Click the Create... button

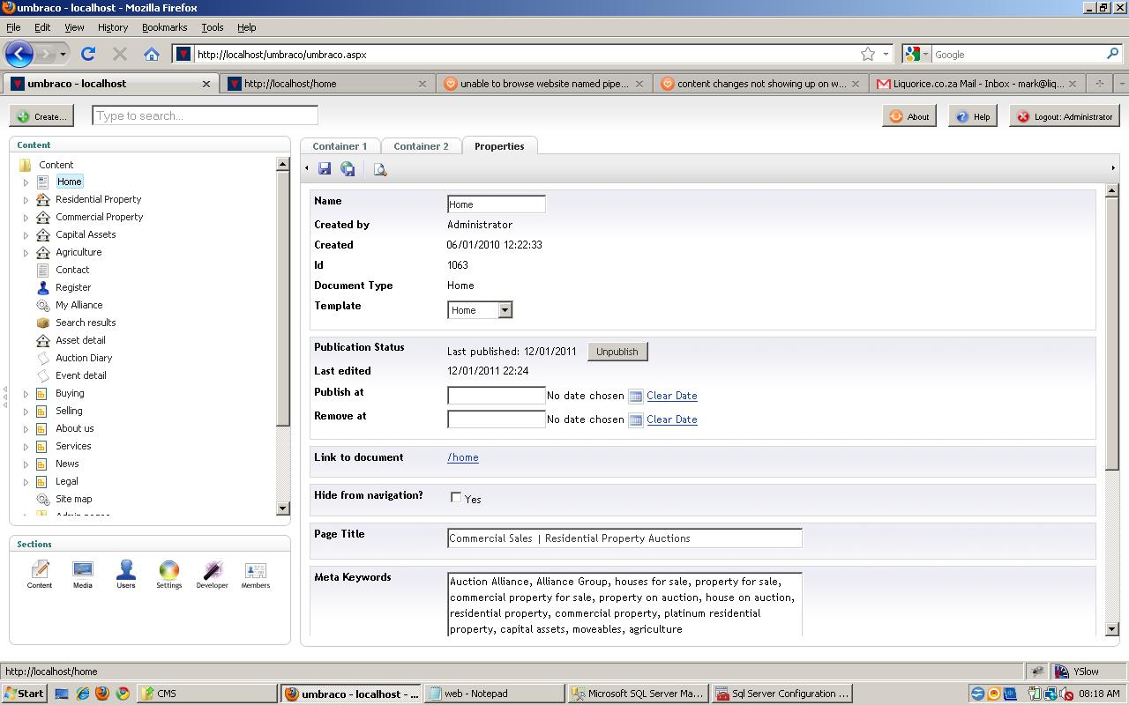tap(41, 116)
